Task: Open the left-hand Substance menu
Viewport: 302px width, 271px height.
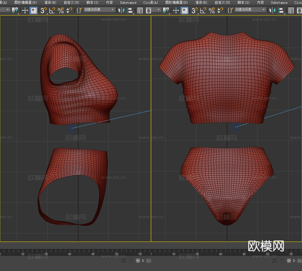Action: pyautogui.click(x=128, y=2)
